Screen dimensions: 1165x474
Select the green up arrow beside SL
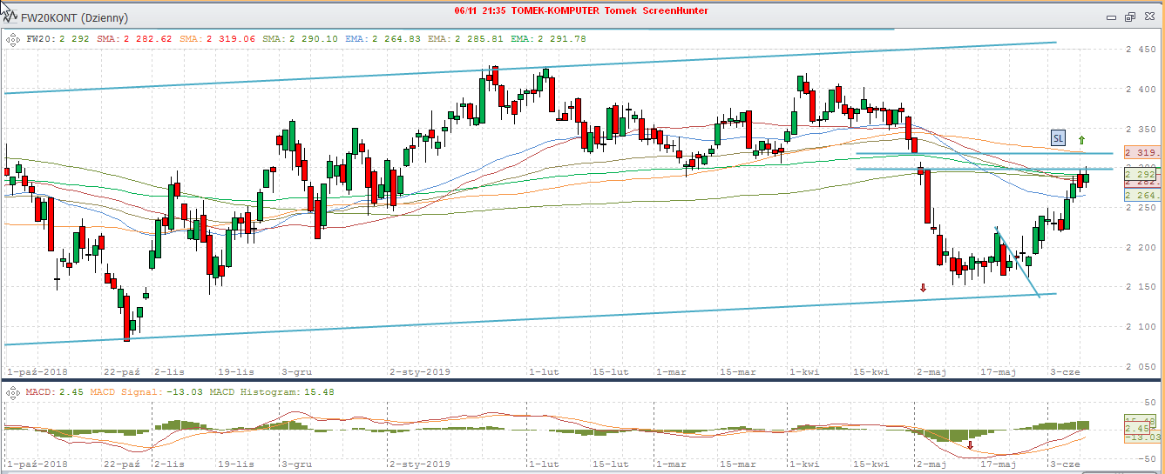click(1081, 139)
